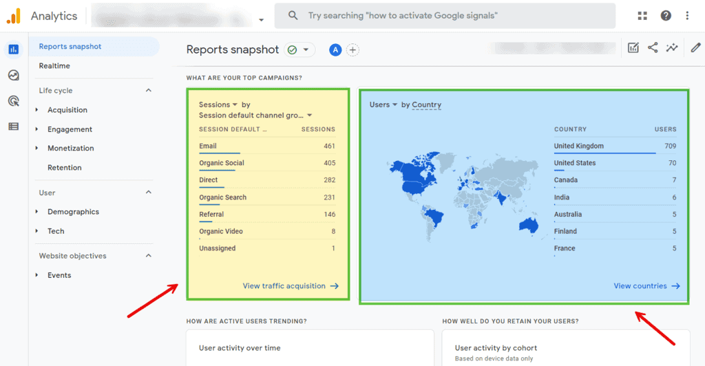Click the COUNTRY column header

click(x=570, y=129)
